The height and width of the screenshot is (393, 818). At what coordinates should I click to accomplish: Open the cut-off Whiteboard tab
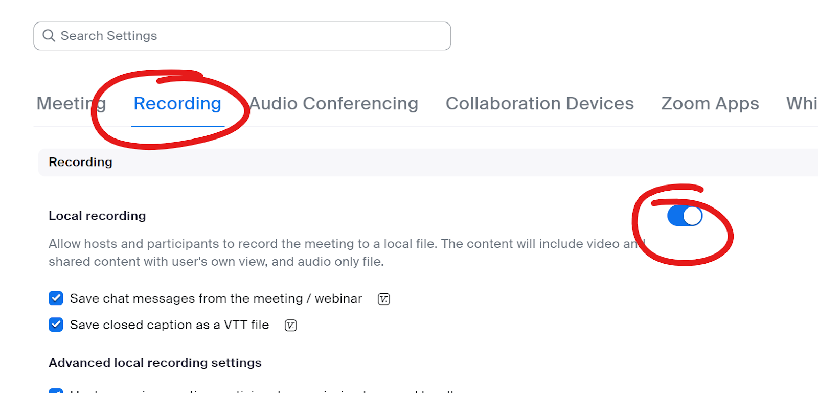tap(802, 103)
